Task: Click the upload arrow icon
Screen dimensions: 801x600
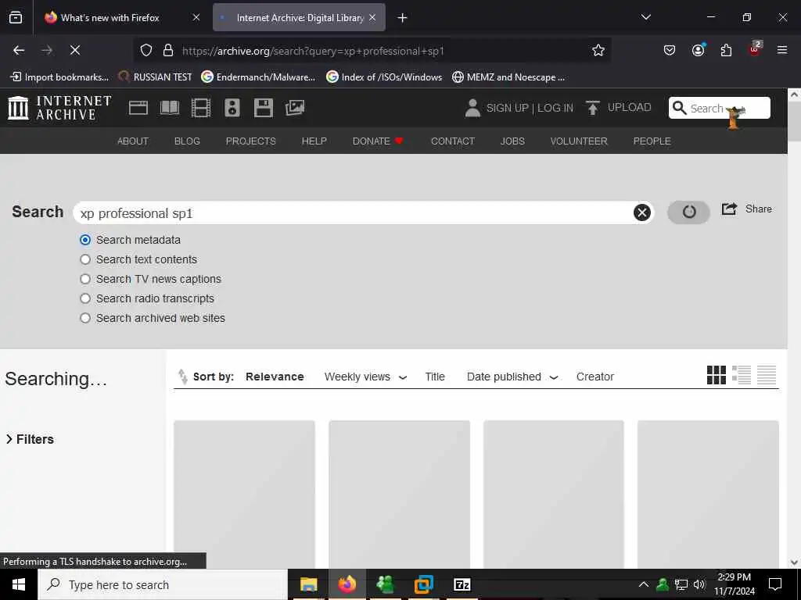Action: point(593,108)
